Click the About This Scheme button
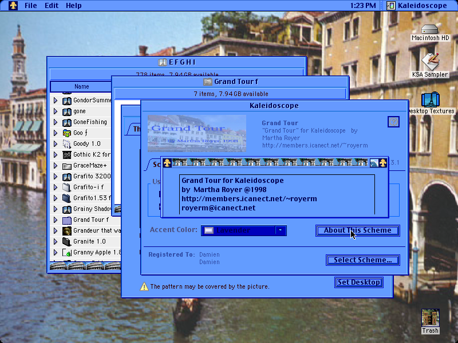 point(357,230)
